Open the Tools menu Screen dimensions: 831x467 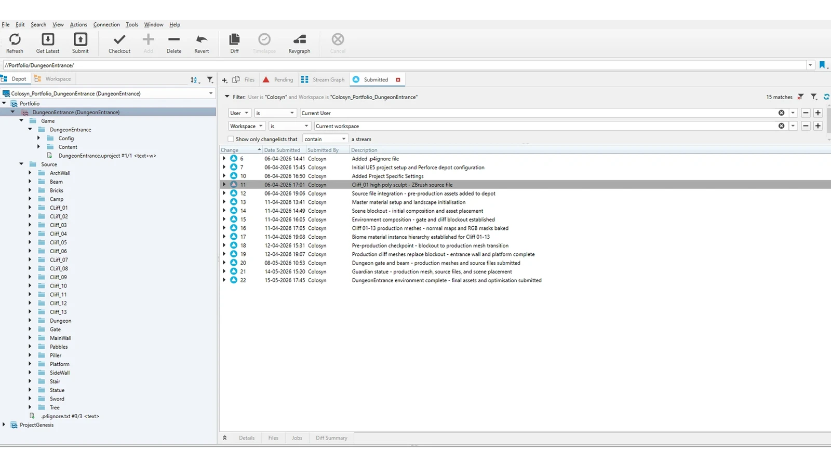132,24
